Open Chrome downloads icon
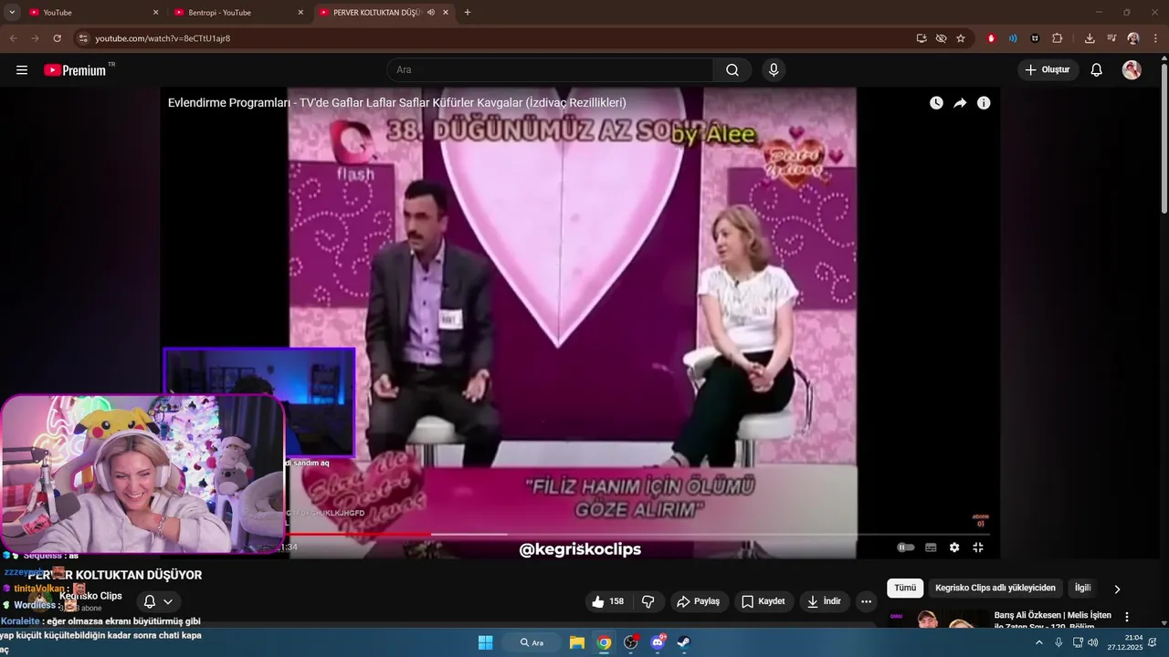 (x=1090, y=38)
